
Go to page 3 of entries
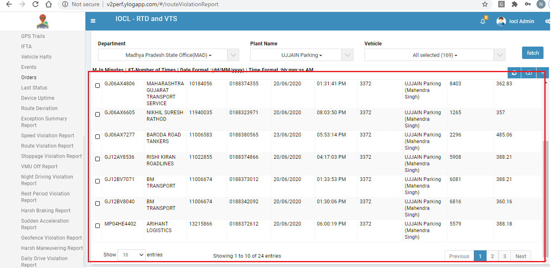tap(504, 256)
